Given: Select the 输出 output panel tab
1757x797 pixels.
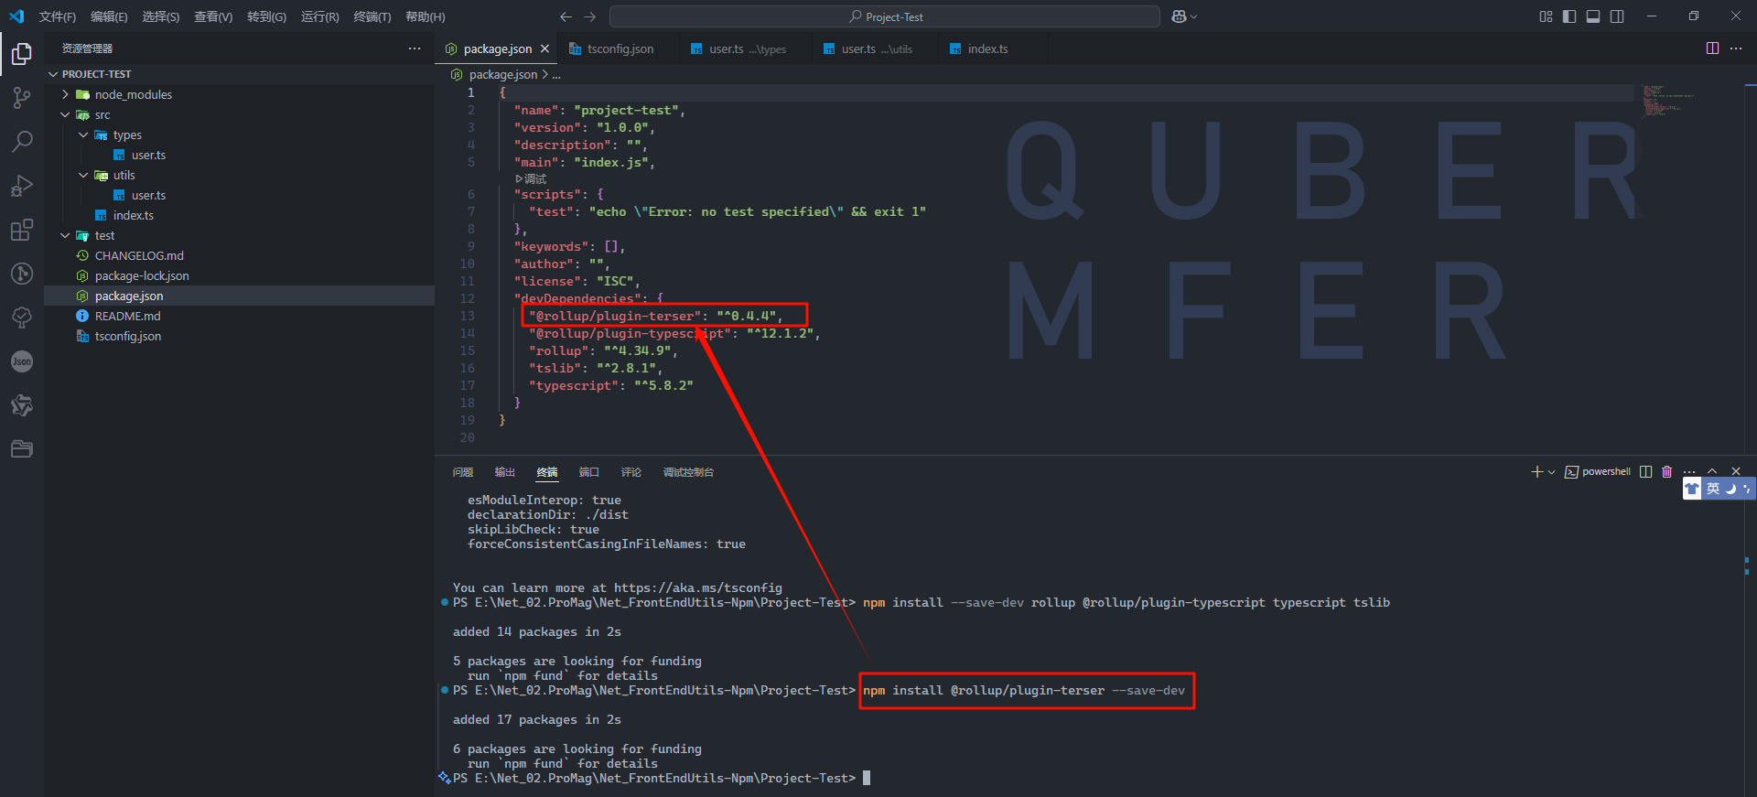Looking at the screenshot, I should click(x=505, y=472).
